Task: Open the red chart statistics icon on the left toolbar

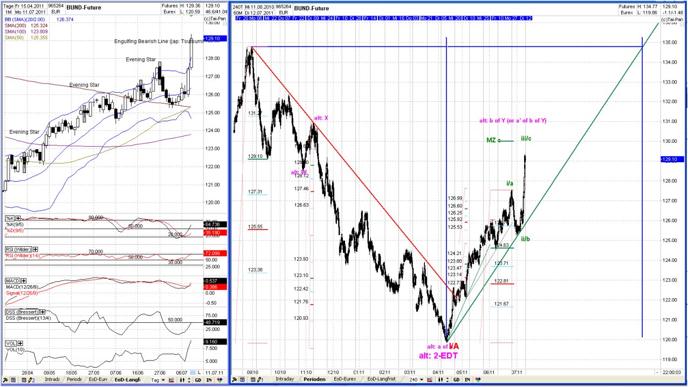Action: tap(171, 380)
